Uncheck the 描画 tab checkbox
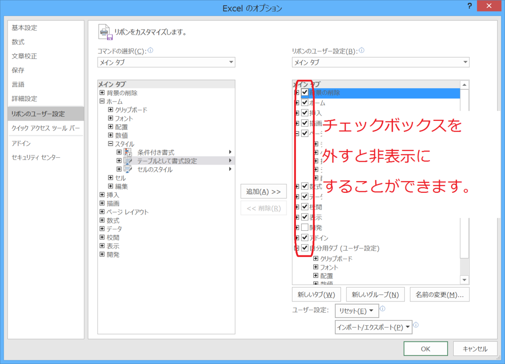Screen dimensions: 505x364 [305, 123]
